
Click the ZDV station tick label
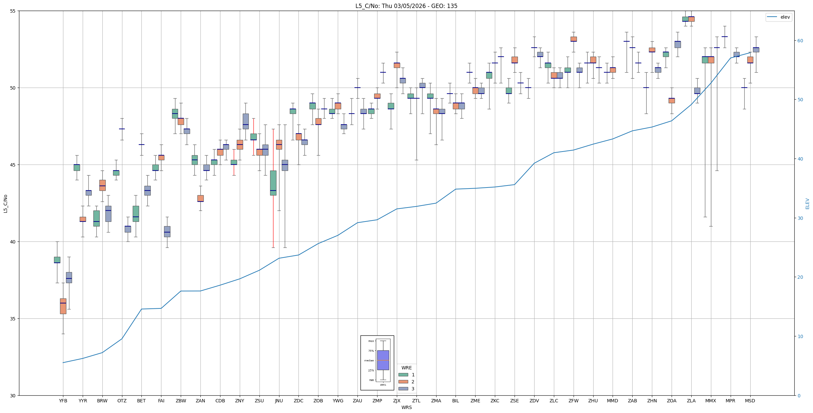point(534,401)
